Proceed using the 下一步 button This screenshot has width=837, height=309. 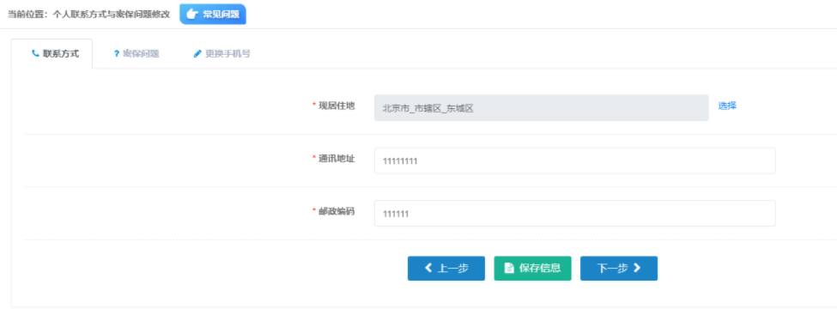click(x=619, y=269)
